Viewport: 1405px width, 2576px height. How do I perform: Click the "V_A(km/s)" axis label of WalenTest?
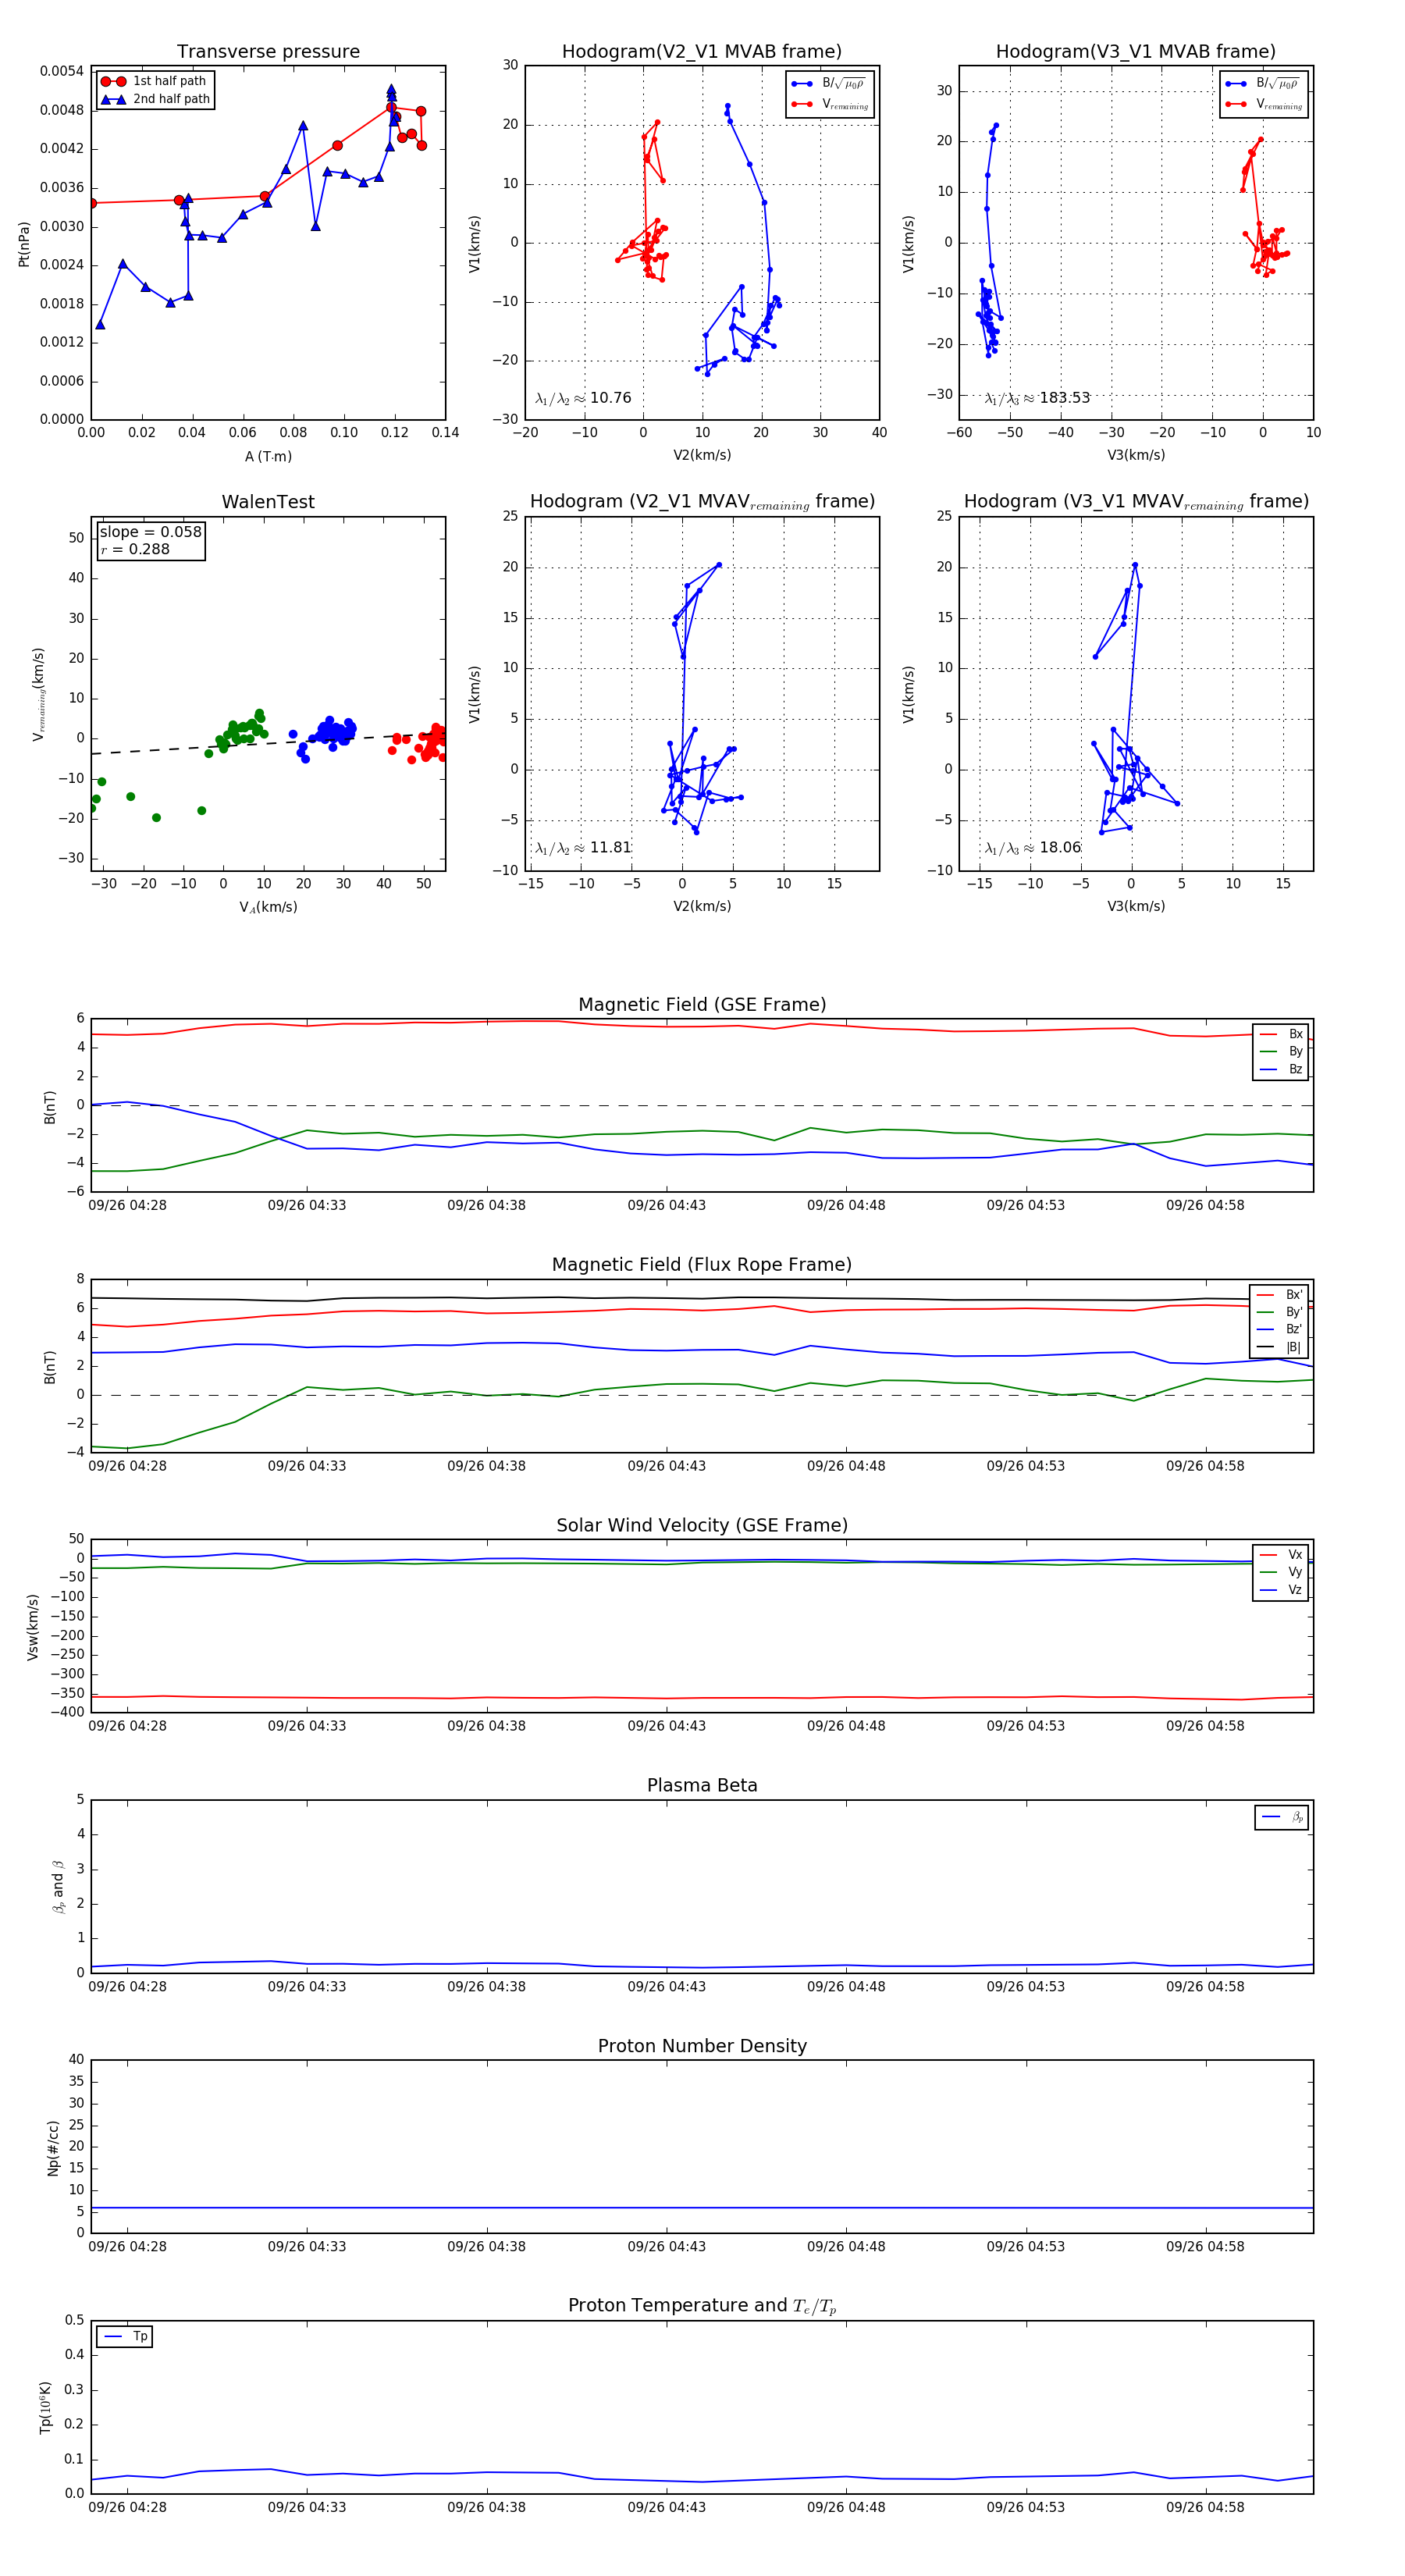point(268,907)
